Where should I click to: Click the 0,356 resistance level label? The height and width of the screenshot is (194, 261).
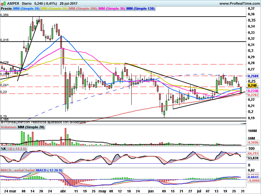coord(4,15)
